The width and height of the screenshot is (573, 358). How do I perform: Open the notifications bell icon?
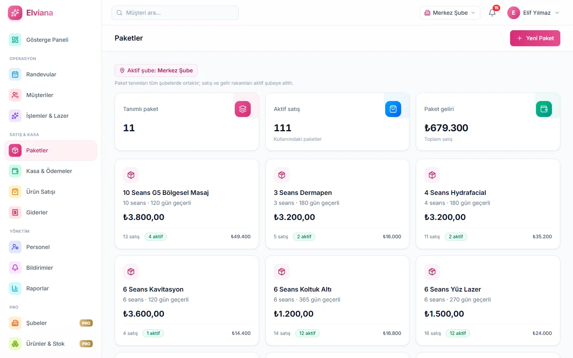[492, 13]
